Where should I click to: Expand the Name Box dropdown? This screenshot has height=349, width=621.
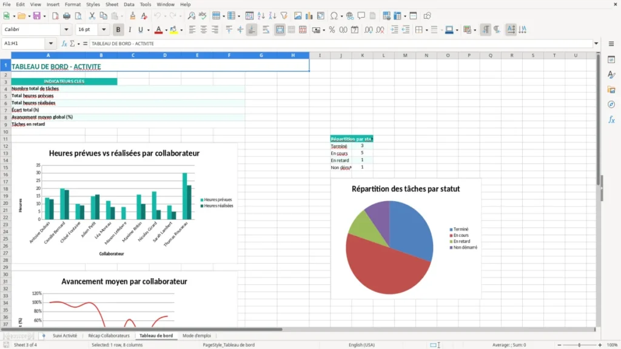point(51,44)
